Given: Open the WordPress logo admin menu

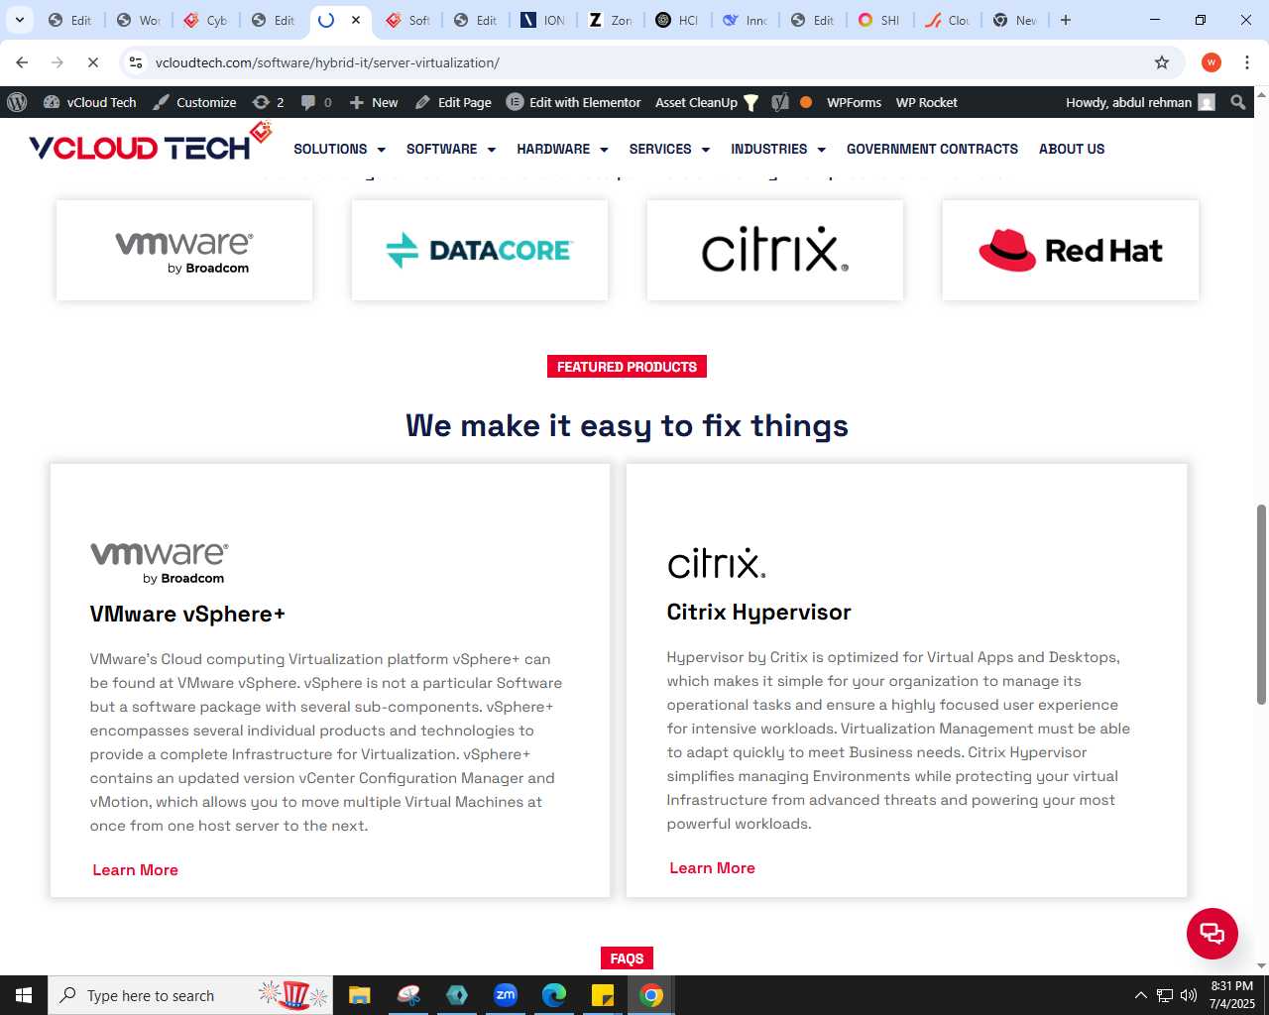Looking at the screenshot, I should tap(17, 102).
